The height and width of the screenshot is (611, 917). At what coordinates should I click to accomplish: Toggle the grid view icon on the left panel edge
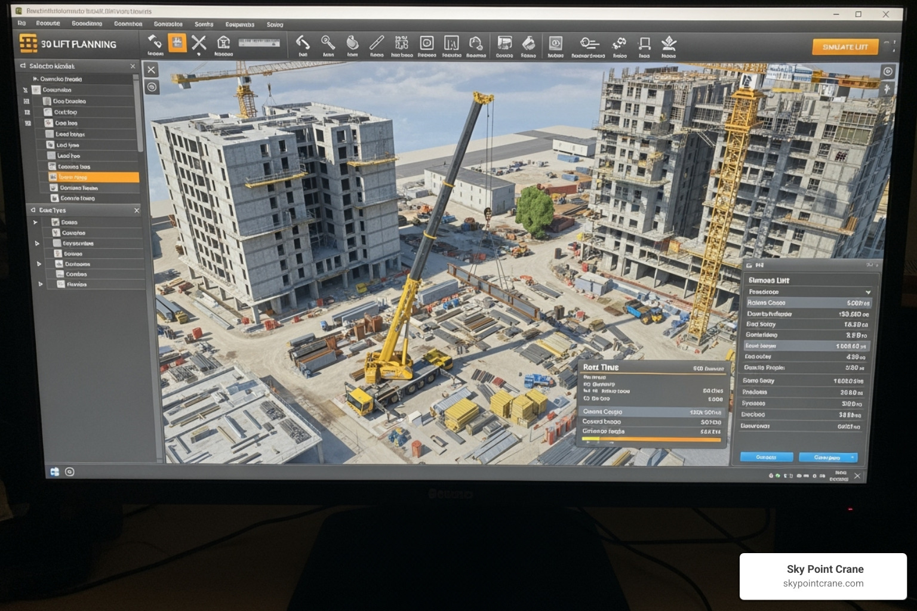[x=27, y=101]
